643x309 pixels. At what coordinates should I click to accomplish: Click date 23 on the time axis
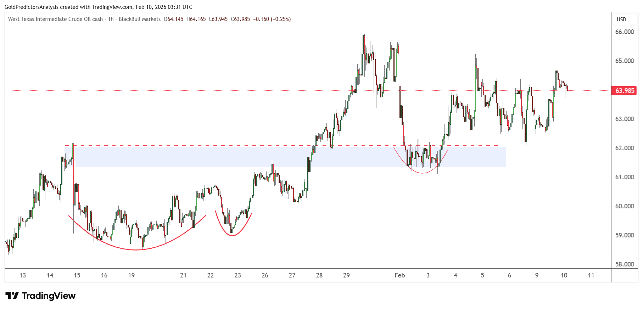238,275
